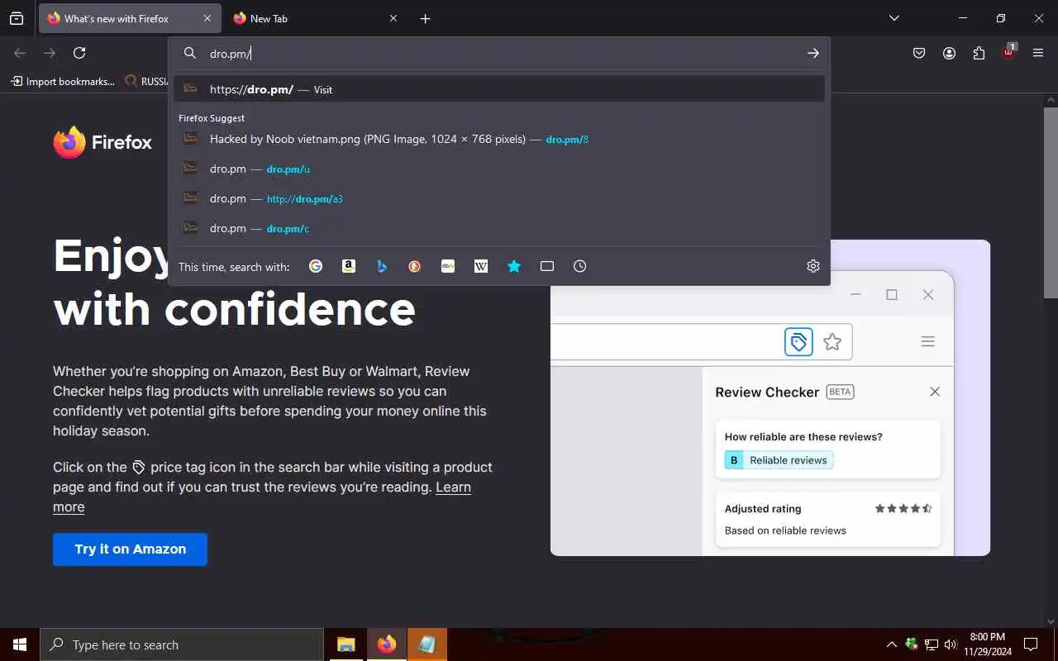Open Extensions puzzle icon

[x=979, y=53]
